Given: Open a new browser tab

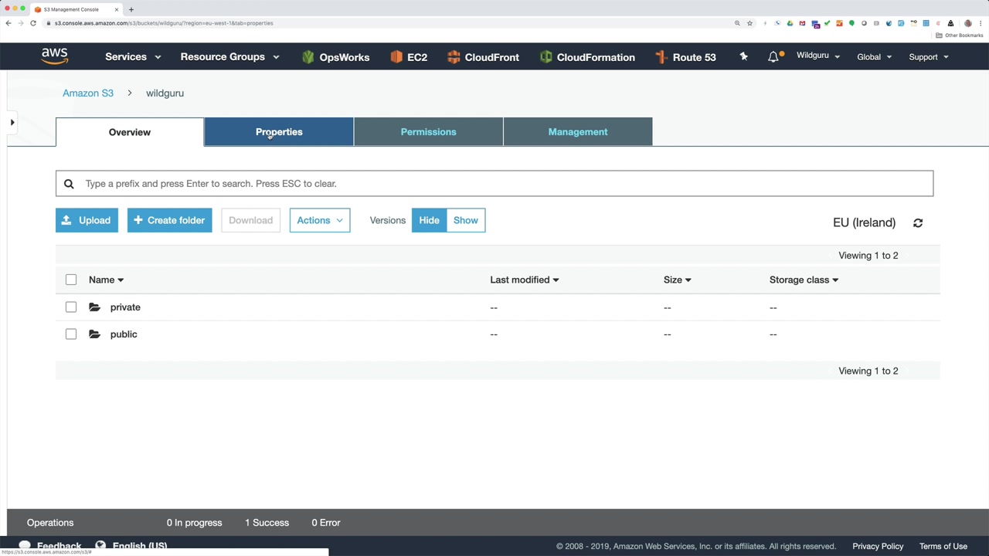Looking at the screenshot, I should click(x=131, y=9).
